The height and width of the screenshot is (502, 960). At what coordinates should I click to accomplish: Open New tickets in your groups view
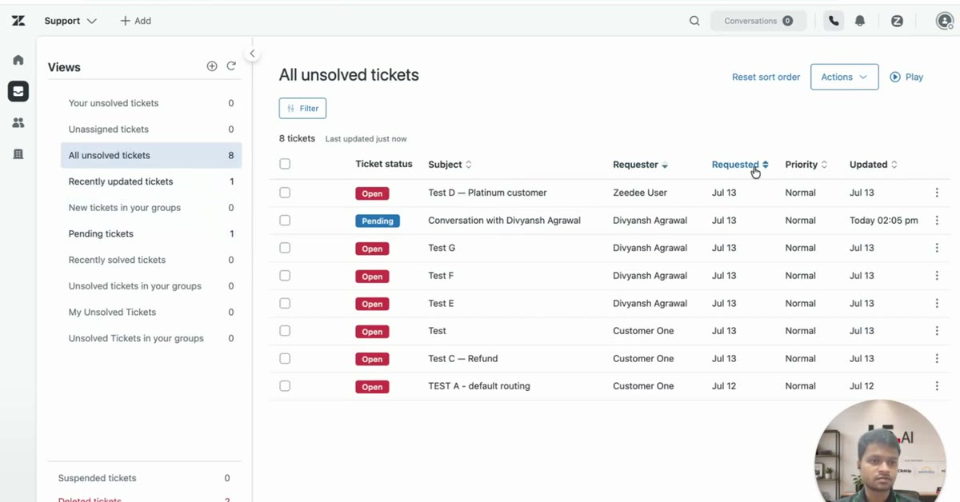[x=151, y=208]
